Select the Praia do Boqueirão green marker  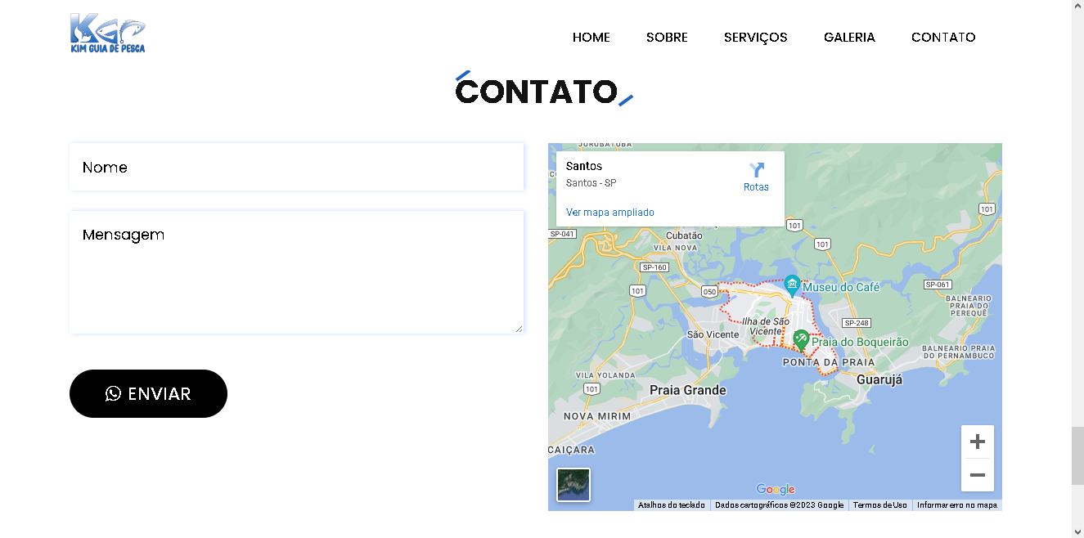point(801,339)
